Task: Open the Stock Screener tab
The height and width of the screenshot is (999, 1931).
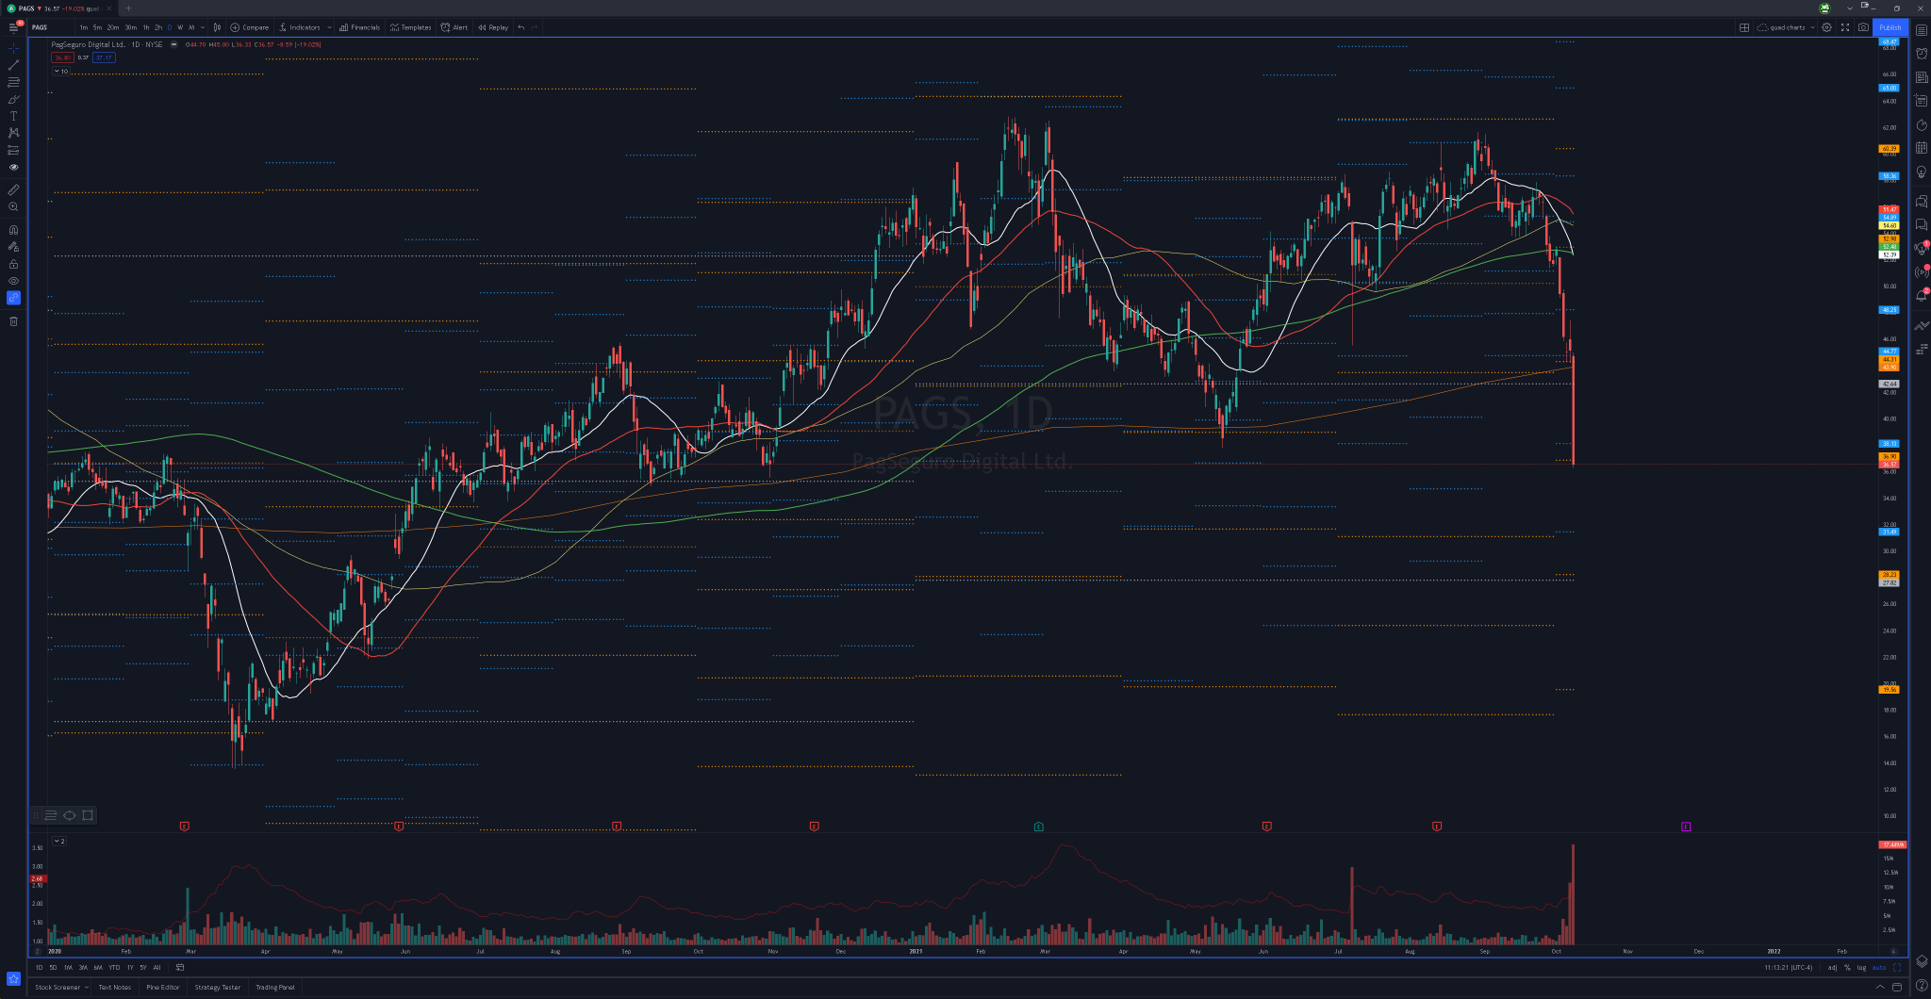Action: click(58, 987)
